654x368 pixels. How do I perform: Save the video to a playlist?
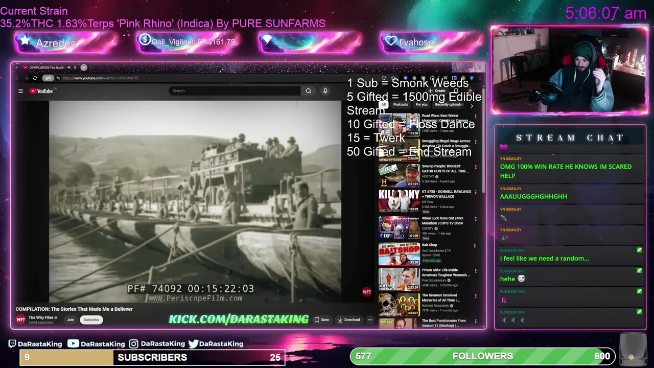click(x=321, y=320)
